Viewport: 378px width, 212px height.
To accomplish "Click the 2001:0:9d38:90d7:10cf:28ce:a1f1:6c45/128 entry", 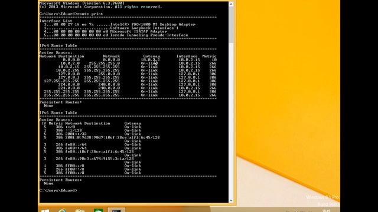I will [x=112, y=137].
